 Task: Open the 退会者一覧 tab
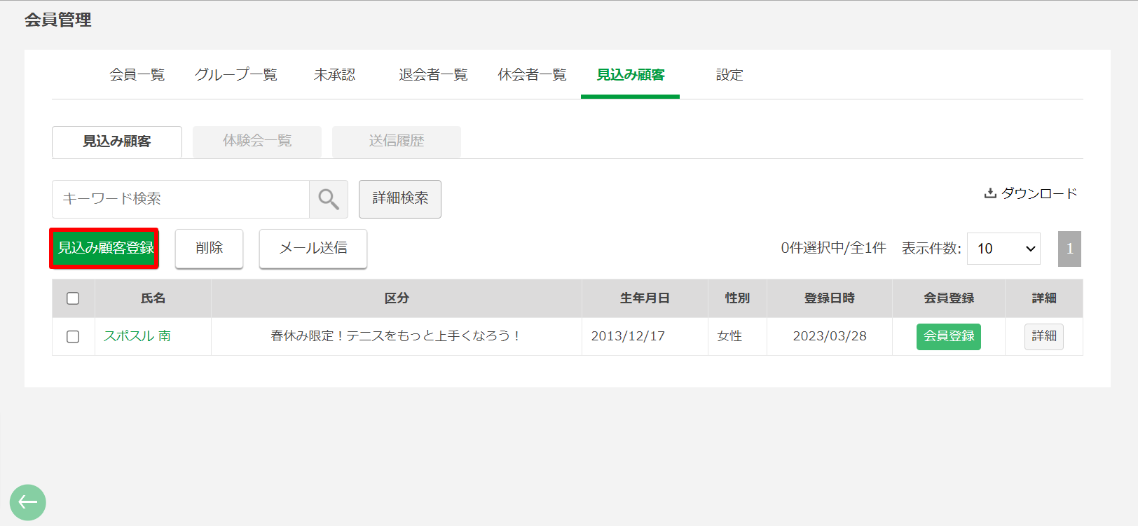pyautogui.click(x=433, y=75)
